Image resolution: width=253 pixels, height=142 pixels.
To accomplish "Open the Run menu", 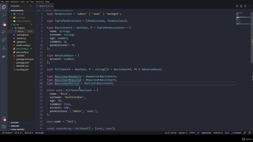I will click(32, 2).
